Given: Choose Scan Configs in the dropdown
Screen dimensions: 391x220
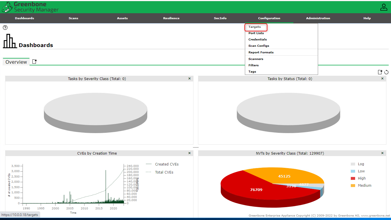Looking at the screenshot, I should click(259, 46).
